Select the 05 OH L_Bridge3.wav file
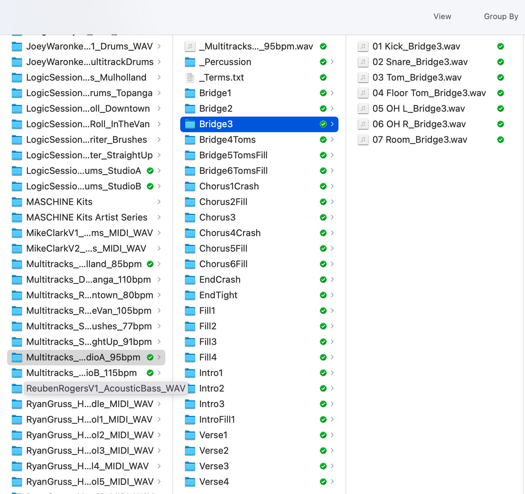 coord(419,109)
